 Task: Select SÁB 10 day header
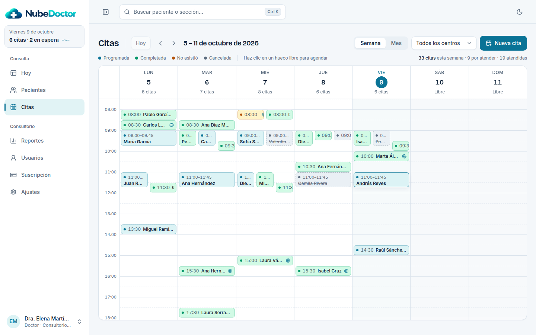440,82
